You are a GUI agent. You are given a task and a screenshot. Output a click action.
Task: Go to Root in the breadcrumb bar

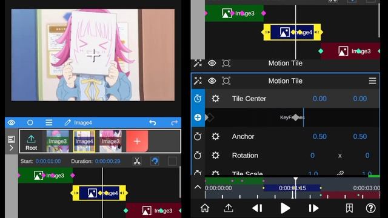[31, 141]
